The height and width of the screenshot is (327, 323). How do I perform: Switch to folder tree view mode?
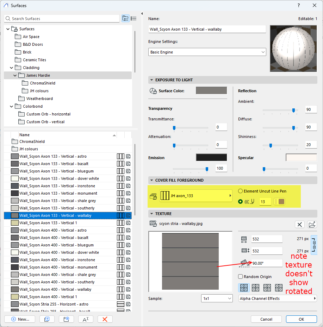tap(125, 19)
